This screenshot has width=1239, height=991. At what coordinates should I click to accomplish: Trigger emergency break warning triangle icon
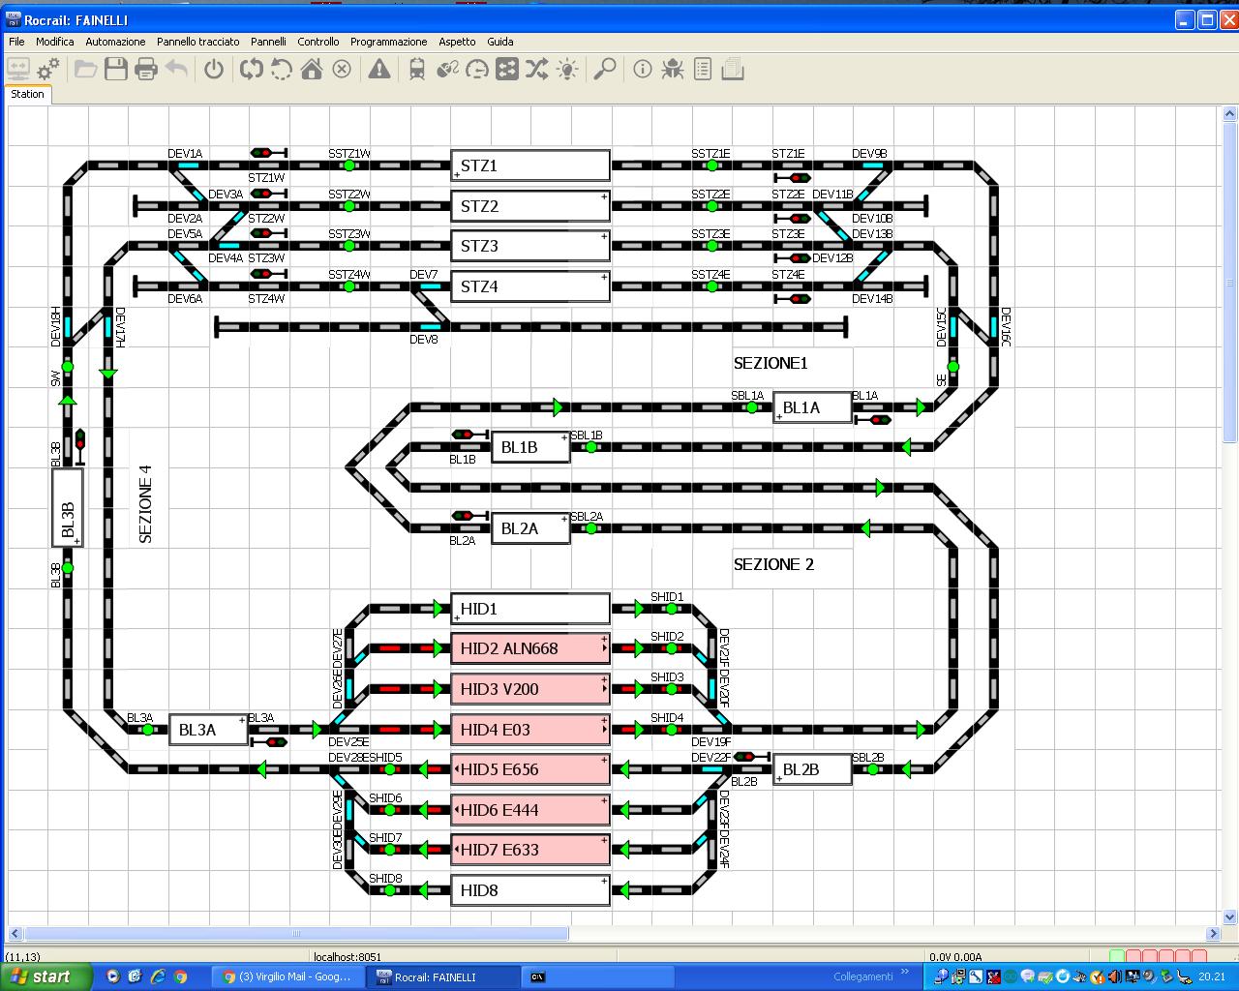click(x=379, y=69)
